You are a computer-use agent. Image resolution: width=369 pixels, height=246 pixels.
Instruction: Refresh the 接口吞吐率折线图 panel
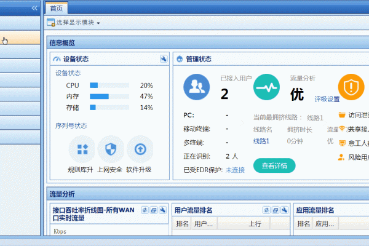145,210
